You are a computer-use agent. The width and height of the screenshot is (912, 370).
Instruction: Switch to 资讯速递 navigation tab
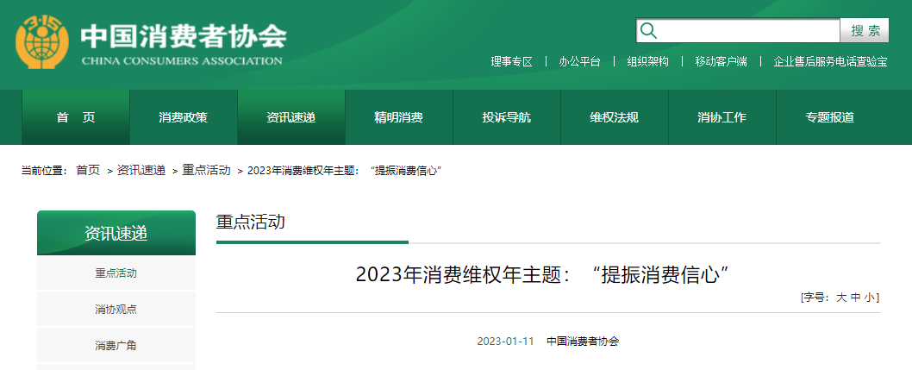[290, 117]
